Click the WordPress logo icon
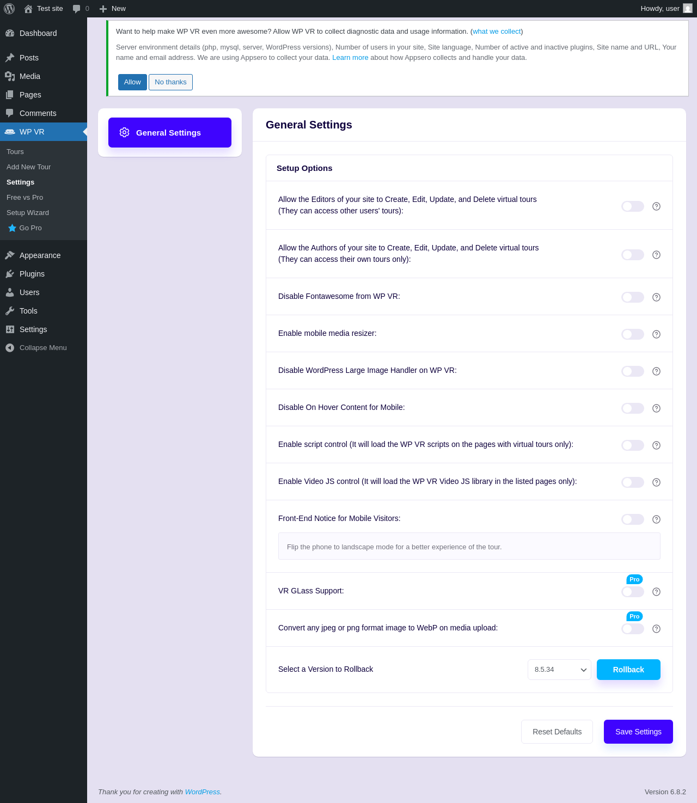Image resolution: width=697 pixels, height=803 pixels. tap(9, 9)
